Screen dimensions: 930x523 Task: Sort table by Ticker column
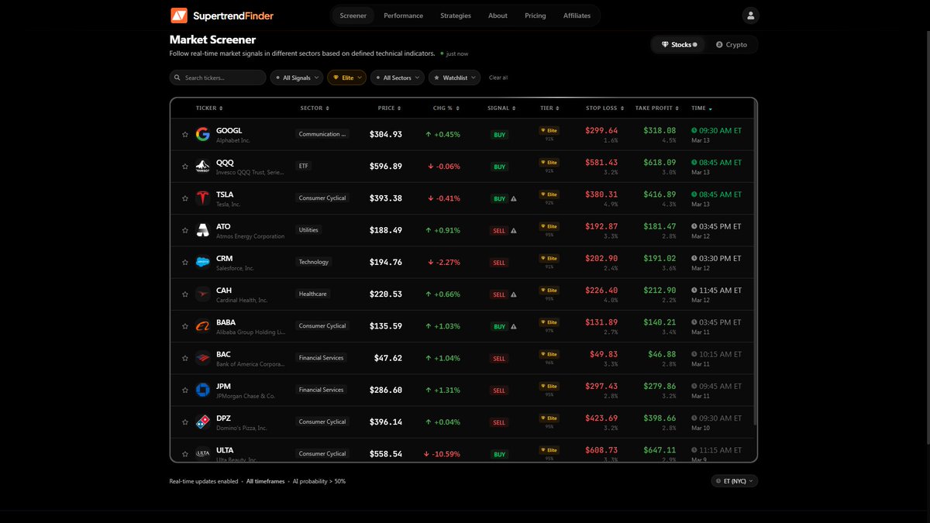click(x=209, y=108)
